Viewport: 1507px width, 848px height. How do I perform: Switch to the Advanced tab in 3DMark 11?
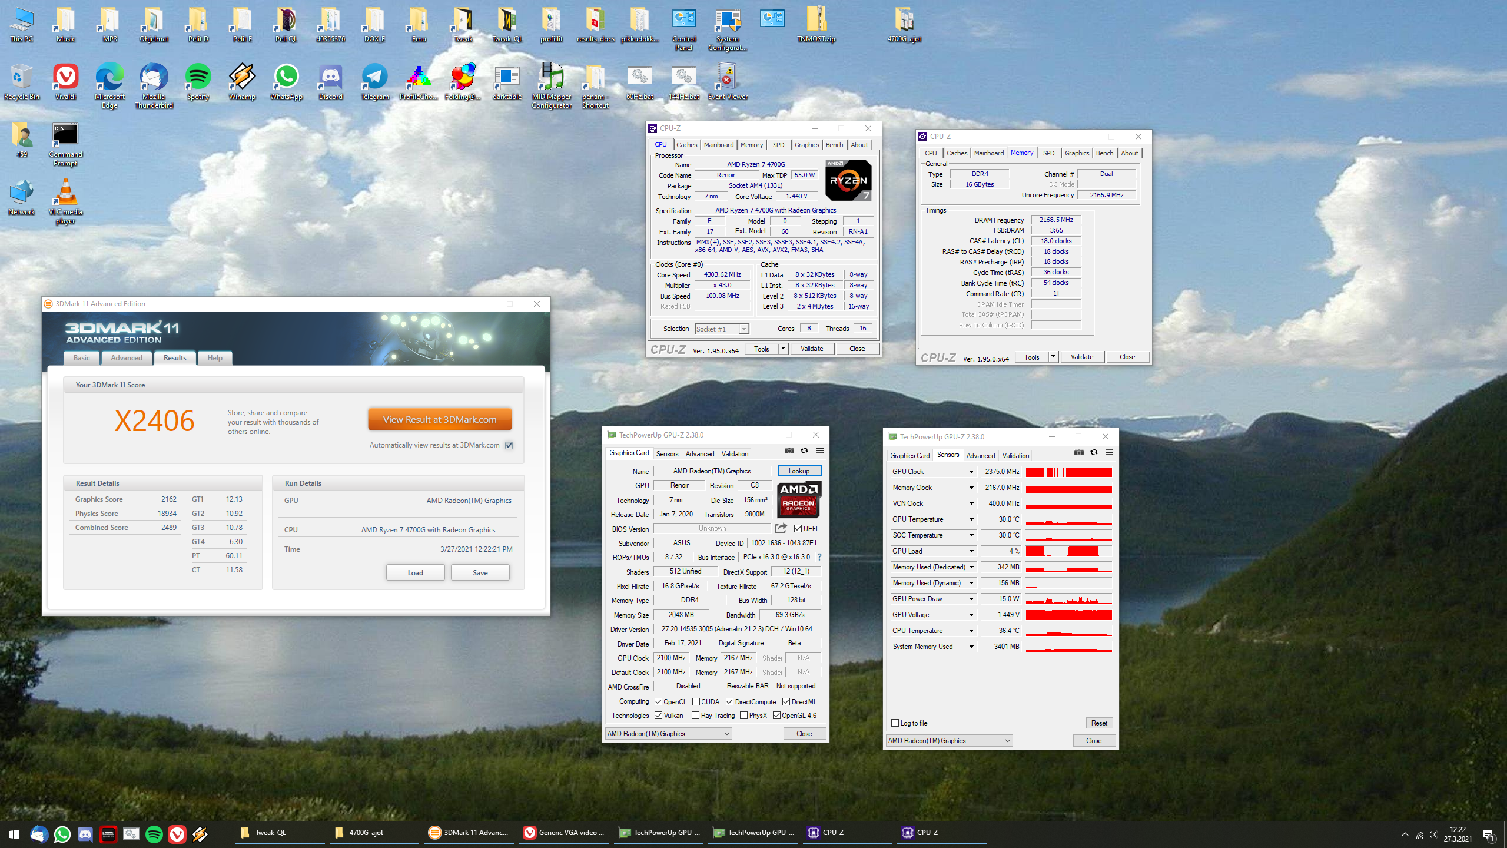click(127, 358)
